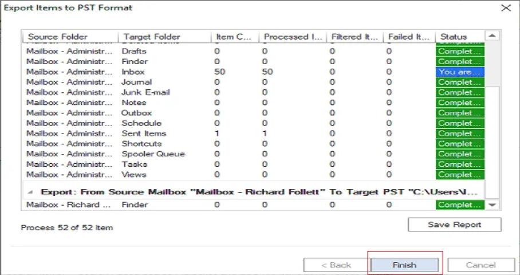This screenshot has height=275, width=520.
Task: Select the Junk E-mail row
Action: pos(145,92)
